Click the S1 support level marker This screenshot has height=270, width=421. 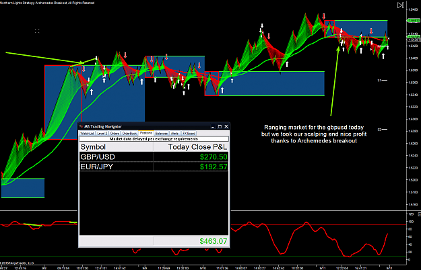coord(383,80)
